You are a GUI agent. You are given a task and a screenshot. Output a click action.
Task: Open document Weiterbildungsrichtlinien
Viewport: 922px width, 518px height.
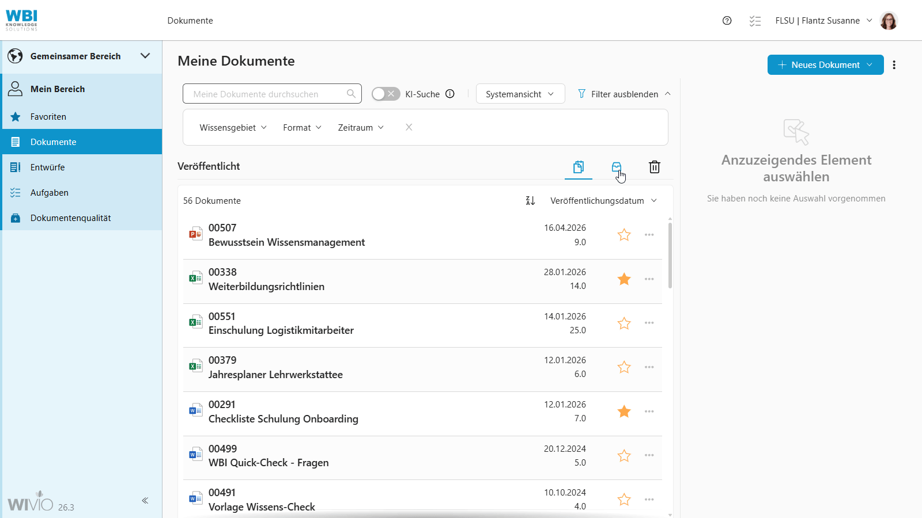(266, 287)
